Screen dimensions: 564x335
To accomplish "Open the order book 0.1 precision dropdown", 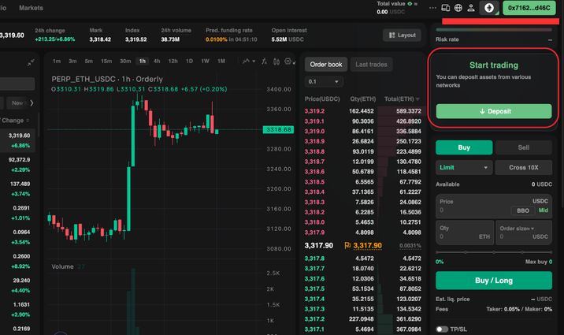I will coord(325,81).
